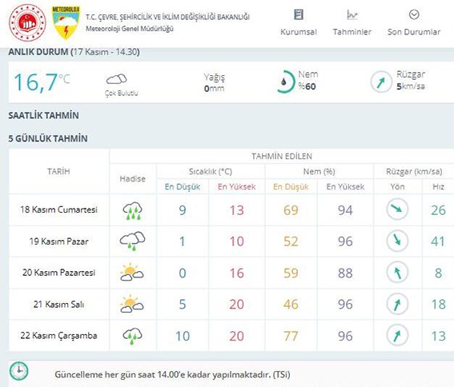The height and width of the screenshot is (387, 454).
Task: Click the yellow Meteoroloji shield logo
Action: 66,23
